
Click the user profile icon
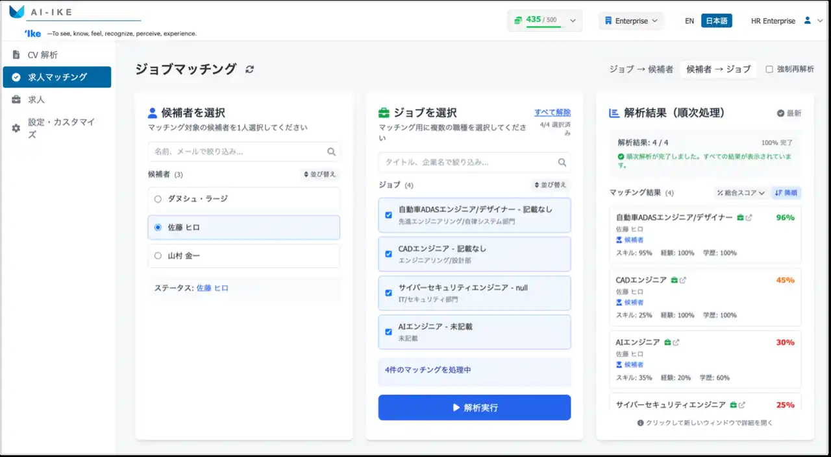[808, 21]
